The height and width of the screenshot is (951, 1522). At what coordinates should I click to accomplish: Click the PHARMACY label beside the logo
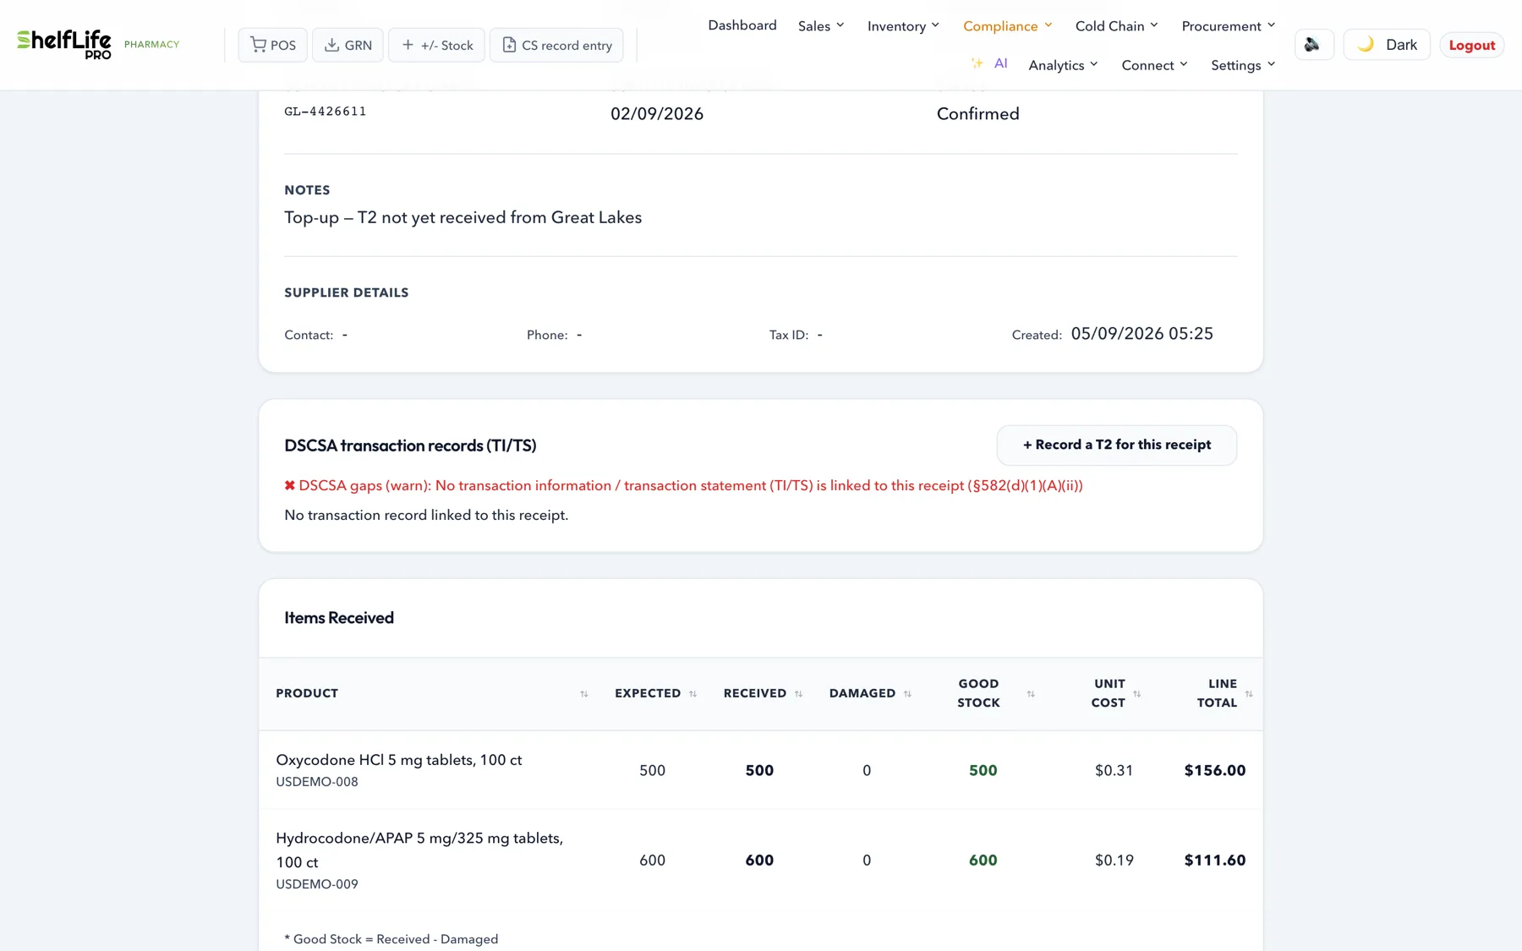point(151,45)
